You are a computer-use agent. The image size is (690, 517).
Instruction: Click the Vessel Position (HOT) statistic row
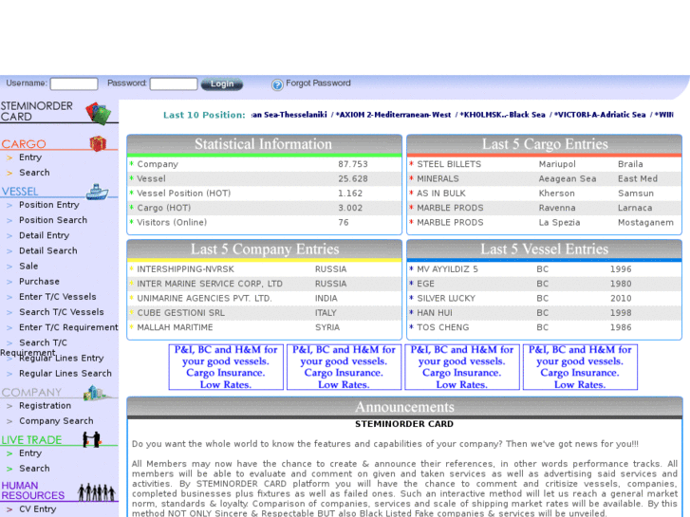[x=265, y=194]
